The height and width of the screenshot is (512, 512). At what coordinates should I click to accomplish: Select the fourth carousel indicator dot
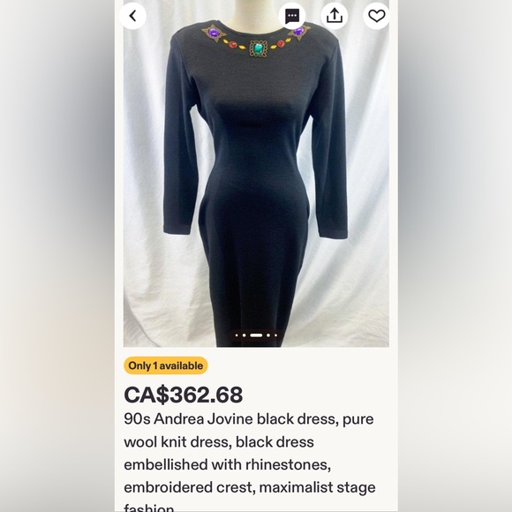268,335
